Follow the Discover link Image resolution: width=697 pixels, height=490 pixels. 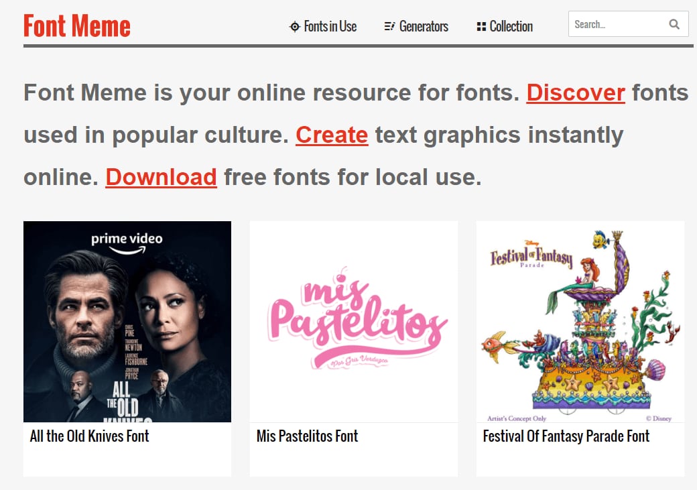click(x=576, y=93)
